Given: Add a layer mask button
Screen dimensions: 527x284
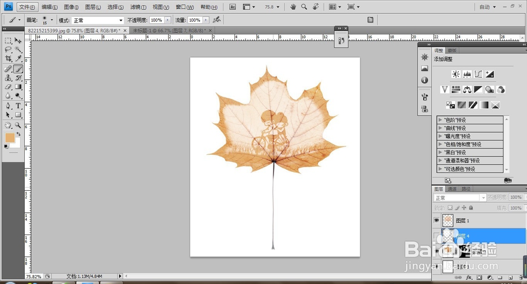Looking at the screenshot, I should point(479,278).
